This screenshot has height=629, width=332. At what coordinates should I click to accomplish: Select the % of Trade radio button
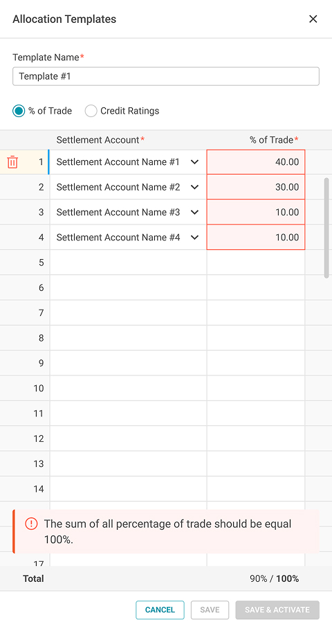click(x=19, y=111)
